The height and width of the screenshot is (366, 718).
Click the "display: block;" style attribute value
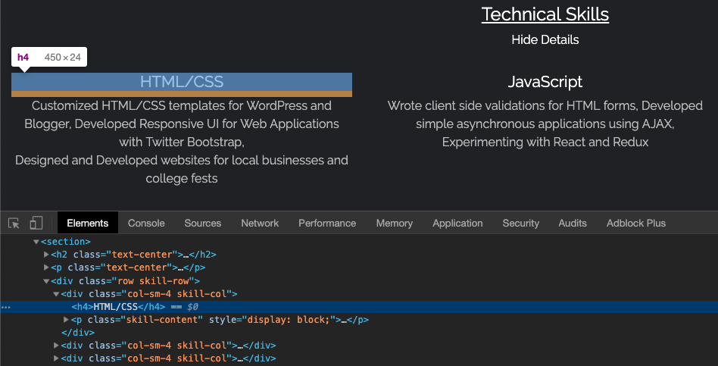[289, 319]
